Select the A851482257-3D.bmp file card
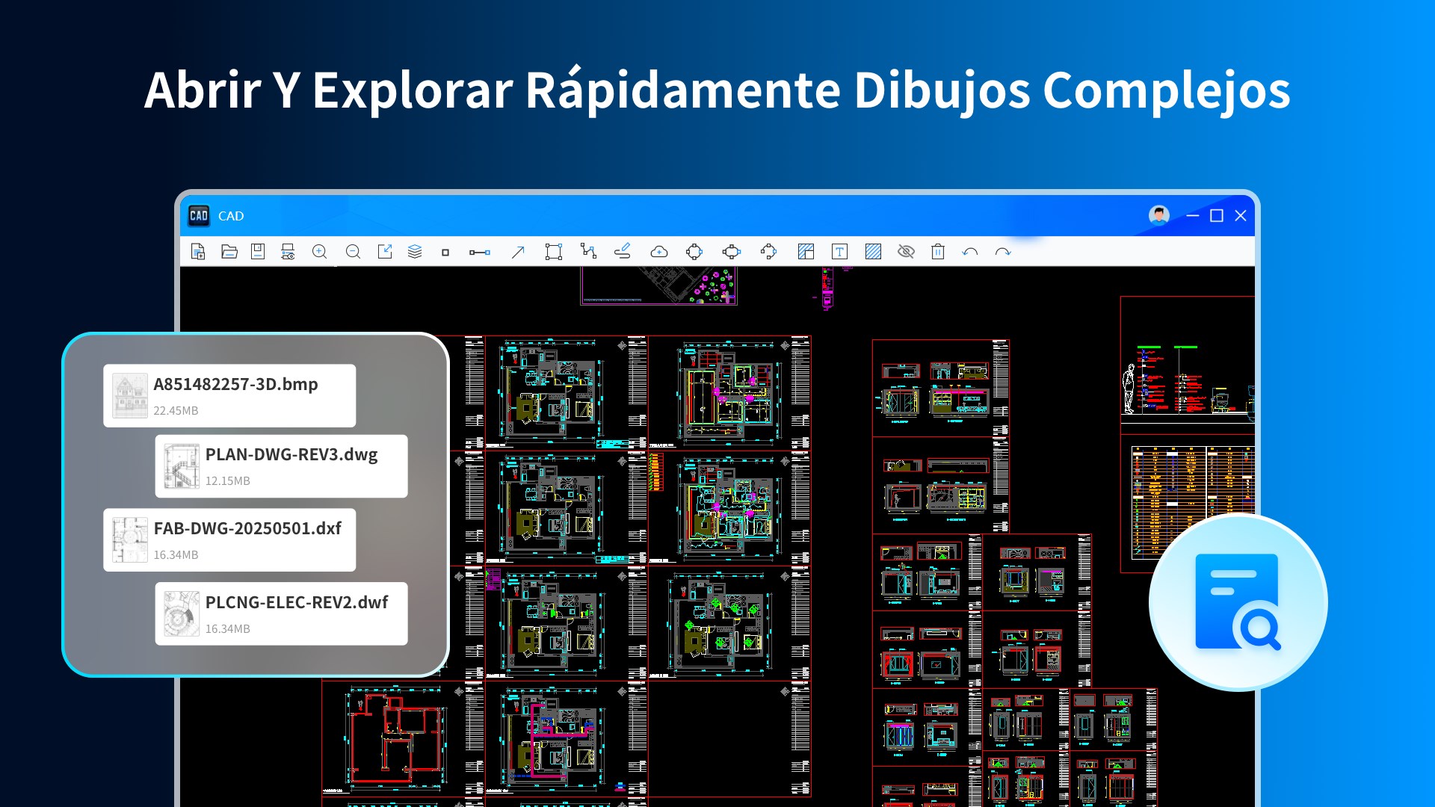Screen dimensions: 1435x807 click(x=229, y=396)
